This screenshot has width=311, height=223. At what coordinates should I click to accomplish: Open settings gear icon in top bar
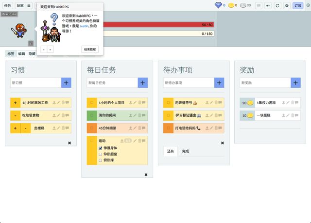(x=287, y=5)
